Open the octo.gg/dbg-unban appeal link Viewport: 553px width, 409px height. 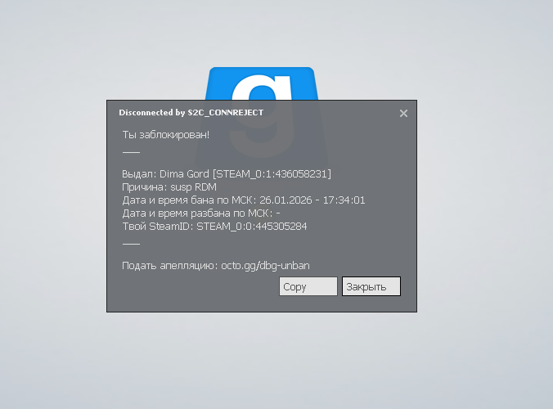[265, 266]
